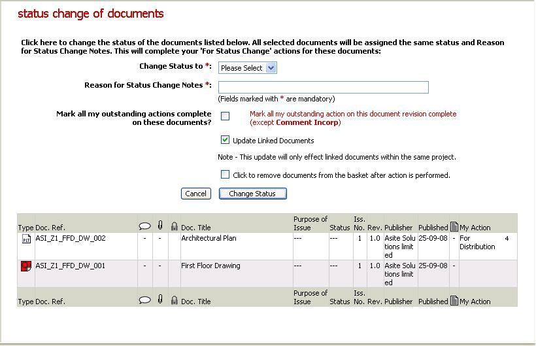Click Published date of Architectural Plan row
The height and width of the screenshot is (346, 536).
pos(433,238)
